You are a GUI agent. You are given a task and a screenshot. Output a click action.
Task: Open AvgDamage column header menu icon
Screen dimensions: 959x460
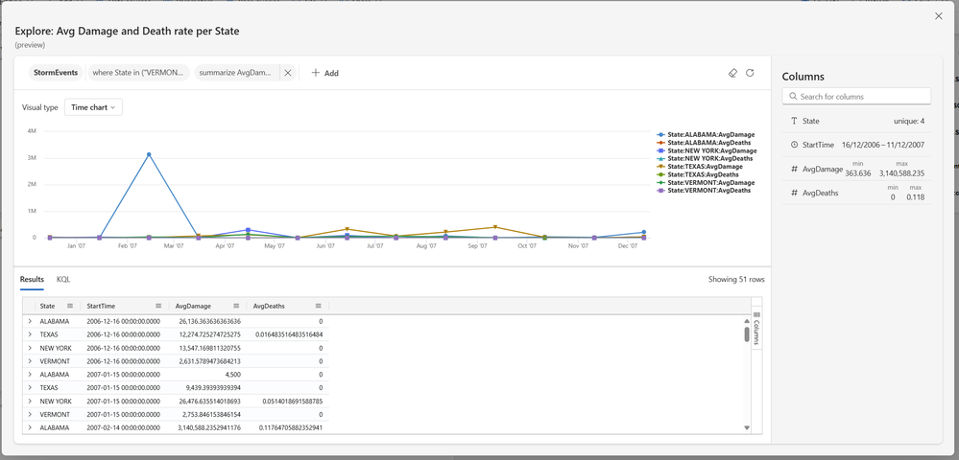click(236, 306)
